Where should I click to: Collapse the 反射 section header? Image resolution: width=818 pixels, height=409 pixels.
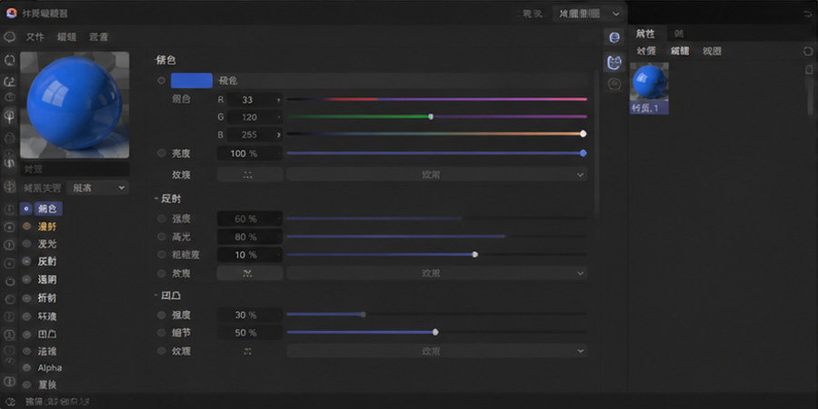[x=168, y=199]
